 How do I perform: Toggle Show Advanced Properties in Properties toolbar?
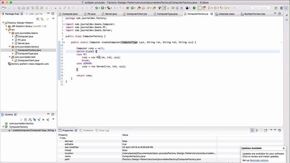(257, 130)
